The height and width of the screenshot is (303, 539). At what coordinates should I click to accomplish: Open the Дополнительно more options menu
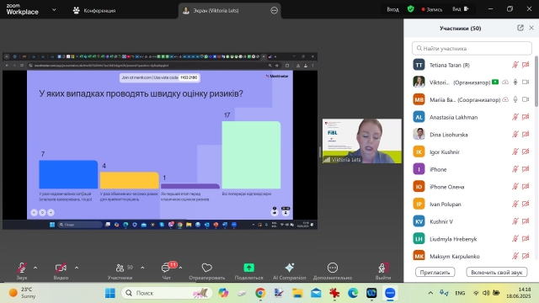(333, 271)
